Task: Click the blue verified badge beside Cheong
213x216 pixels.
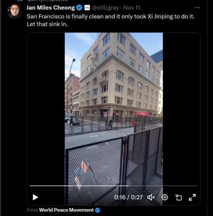Action: [x=79, y=8]
